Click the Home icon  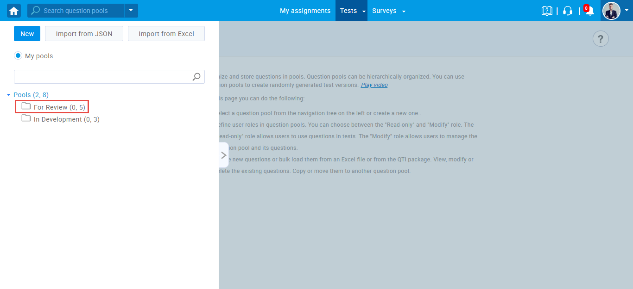point(14,11)
